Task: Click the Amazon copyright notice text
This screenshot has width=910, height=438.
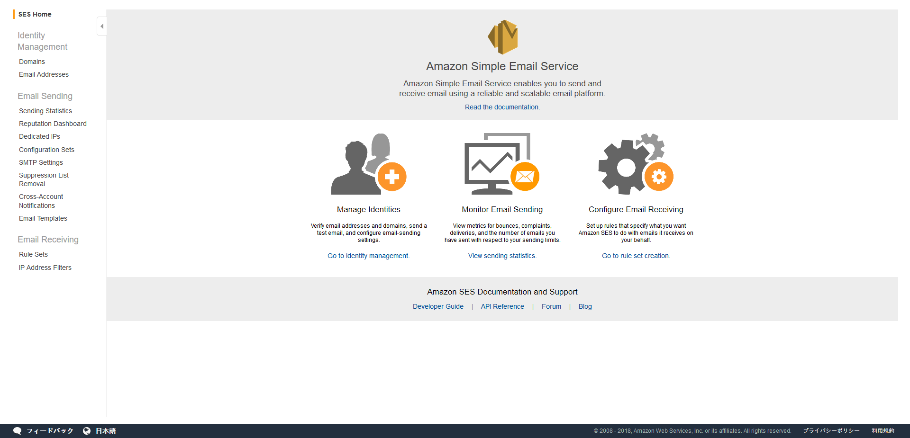Action: [x=692, y=431]
